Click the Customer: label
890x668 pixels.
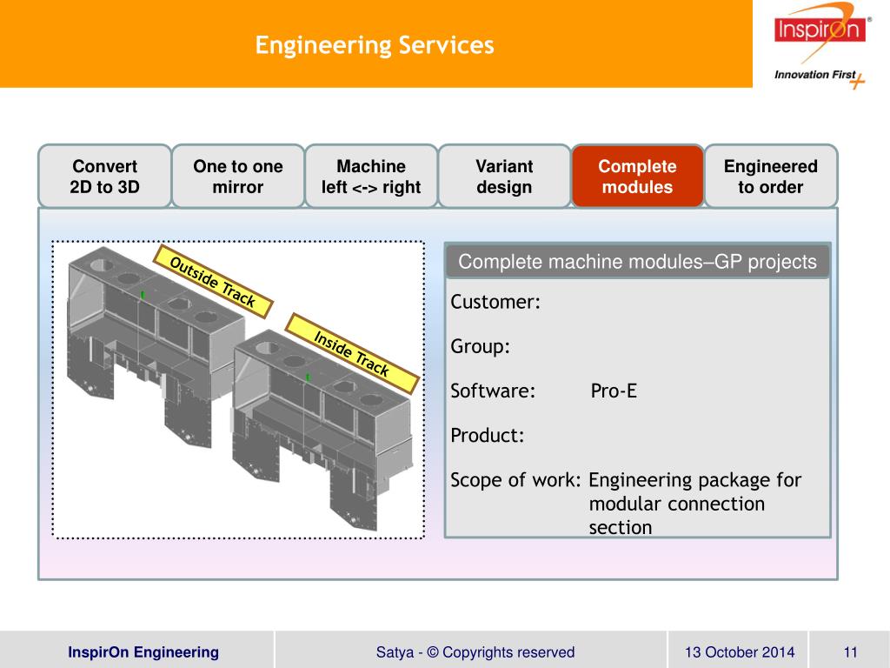[x=495, y=302]
